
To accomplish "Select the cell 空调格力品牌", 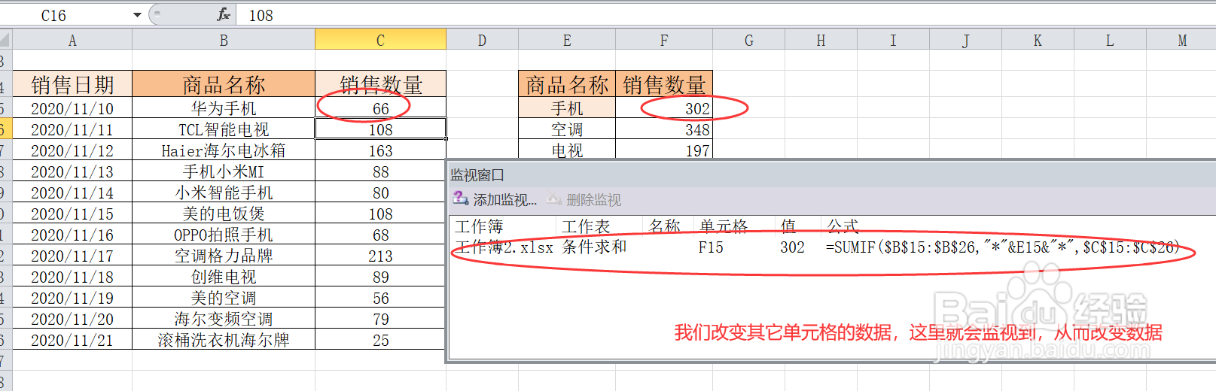I will tap(224, 256).
